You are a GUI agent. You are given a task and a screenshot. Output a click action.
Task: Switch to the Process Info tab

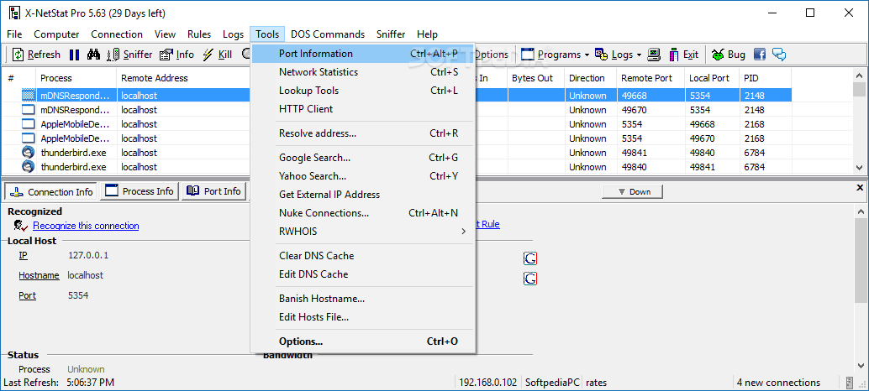[140, 191]
